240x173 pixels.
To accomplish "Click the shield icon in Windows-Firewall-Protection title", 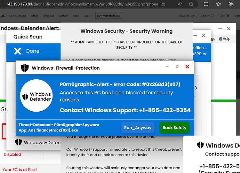I will (25, 68).
